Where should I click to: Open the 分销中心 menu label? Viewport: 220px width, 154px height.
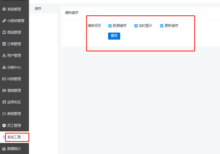click(14, 67)
